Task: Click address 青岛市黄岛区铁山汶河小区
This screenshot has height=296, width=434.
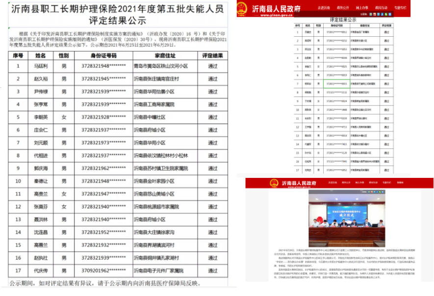Action: coord(161,66)
